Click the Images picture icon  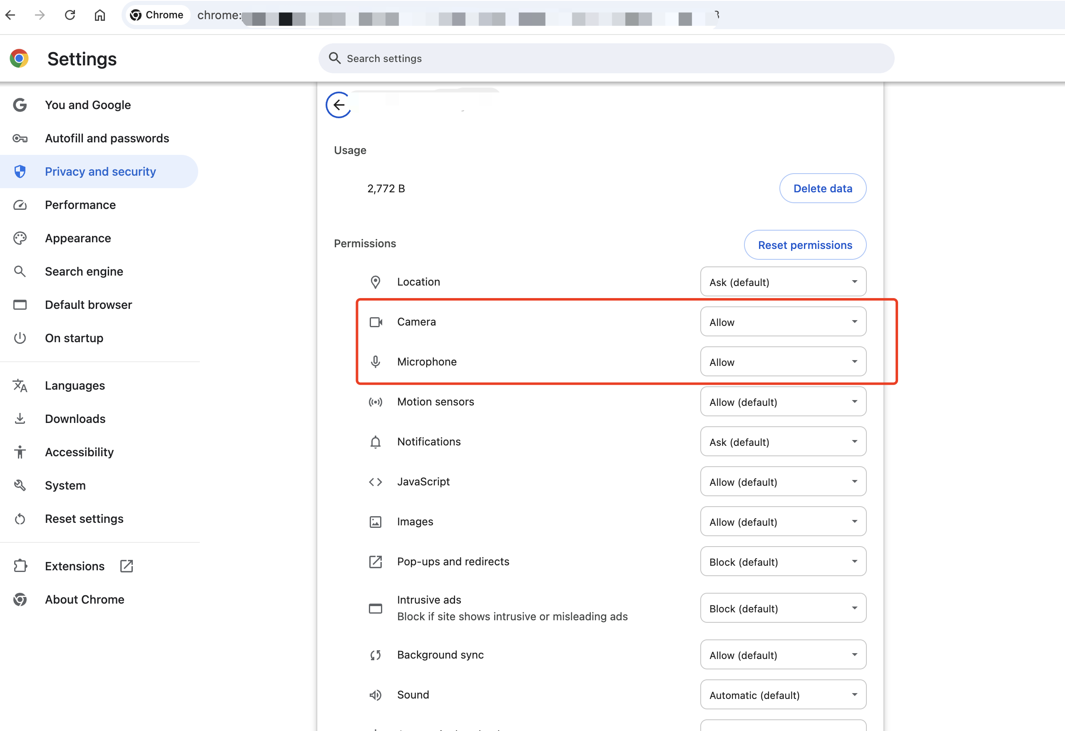pos(375,522)
